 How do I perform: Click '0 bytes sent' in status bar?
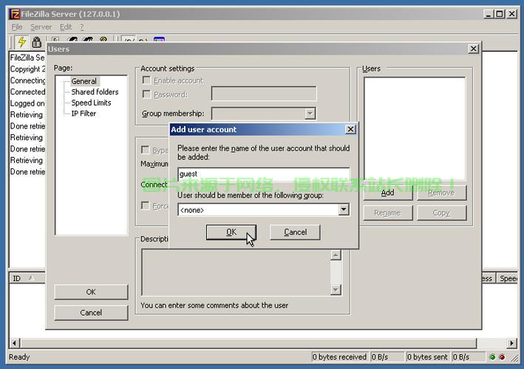[427, 357]
